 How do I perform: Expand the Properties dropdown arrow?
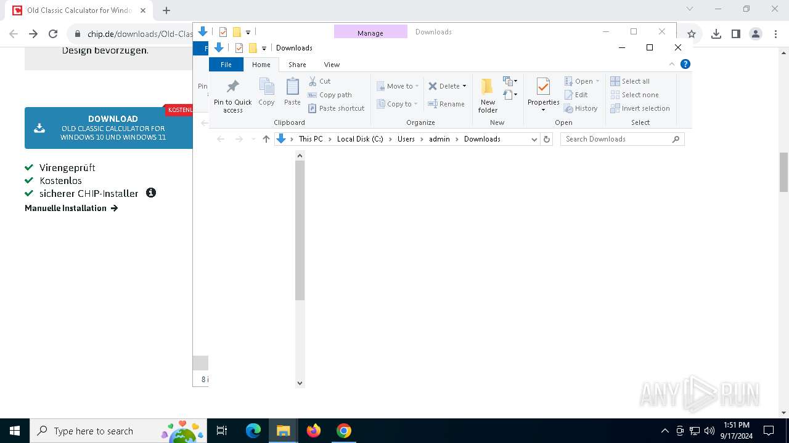(x=543, y=110)
